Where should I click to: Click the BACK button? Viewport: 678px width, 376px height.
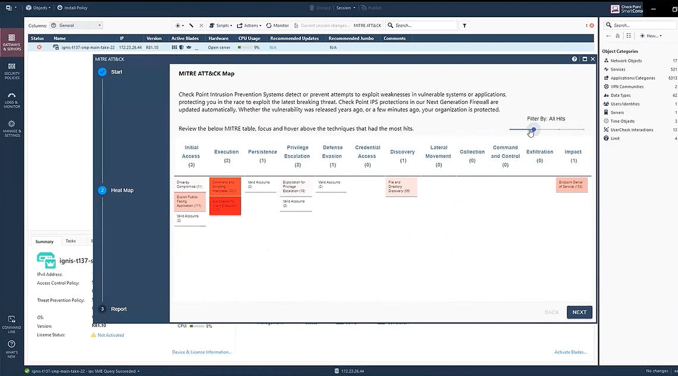pos(551,312)
